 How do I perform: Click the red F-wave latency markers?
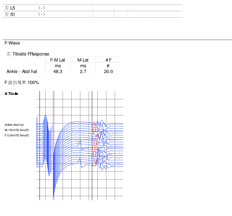point(95,144)
